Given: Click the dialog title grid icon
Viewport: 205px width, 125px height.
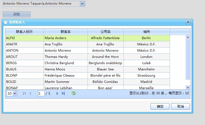Looking at the screenshot, I should [5, 22].
